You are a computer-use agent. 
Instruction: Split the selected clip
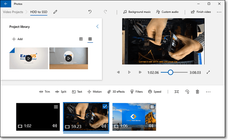click(61, 92)
